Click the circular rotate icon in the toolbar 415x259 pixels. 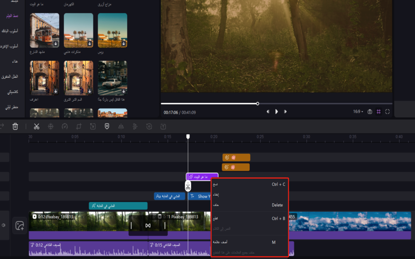[149, 127]
